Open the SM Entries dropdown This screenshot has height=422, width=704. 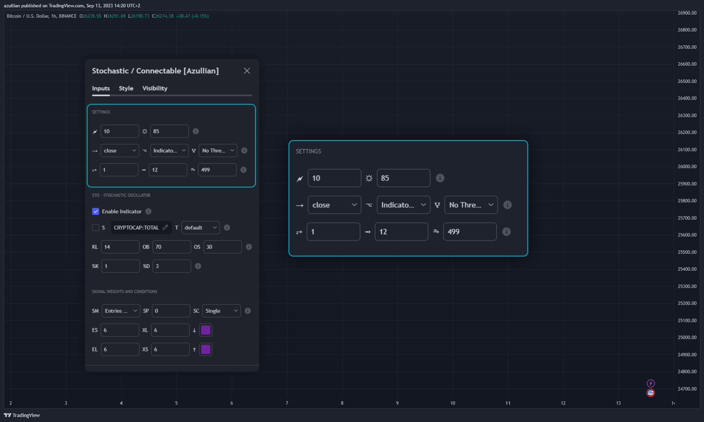[x=121, y=311]
